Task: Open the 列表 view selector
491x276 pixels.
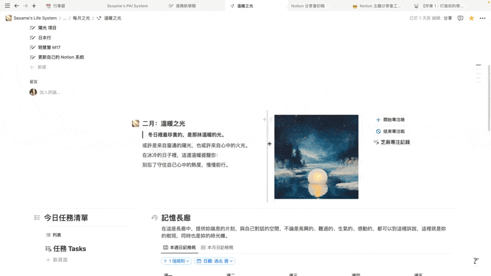Action: coord(53,235)
